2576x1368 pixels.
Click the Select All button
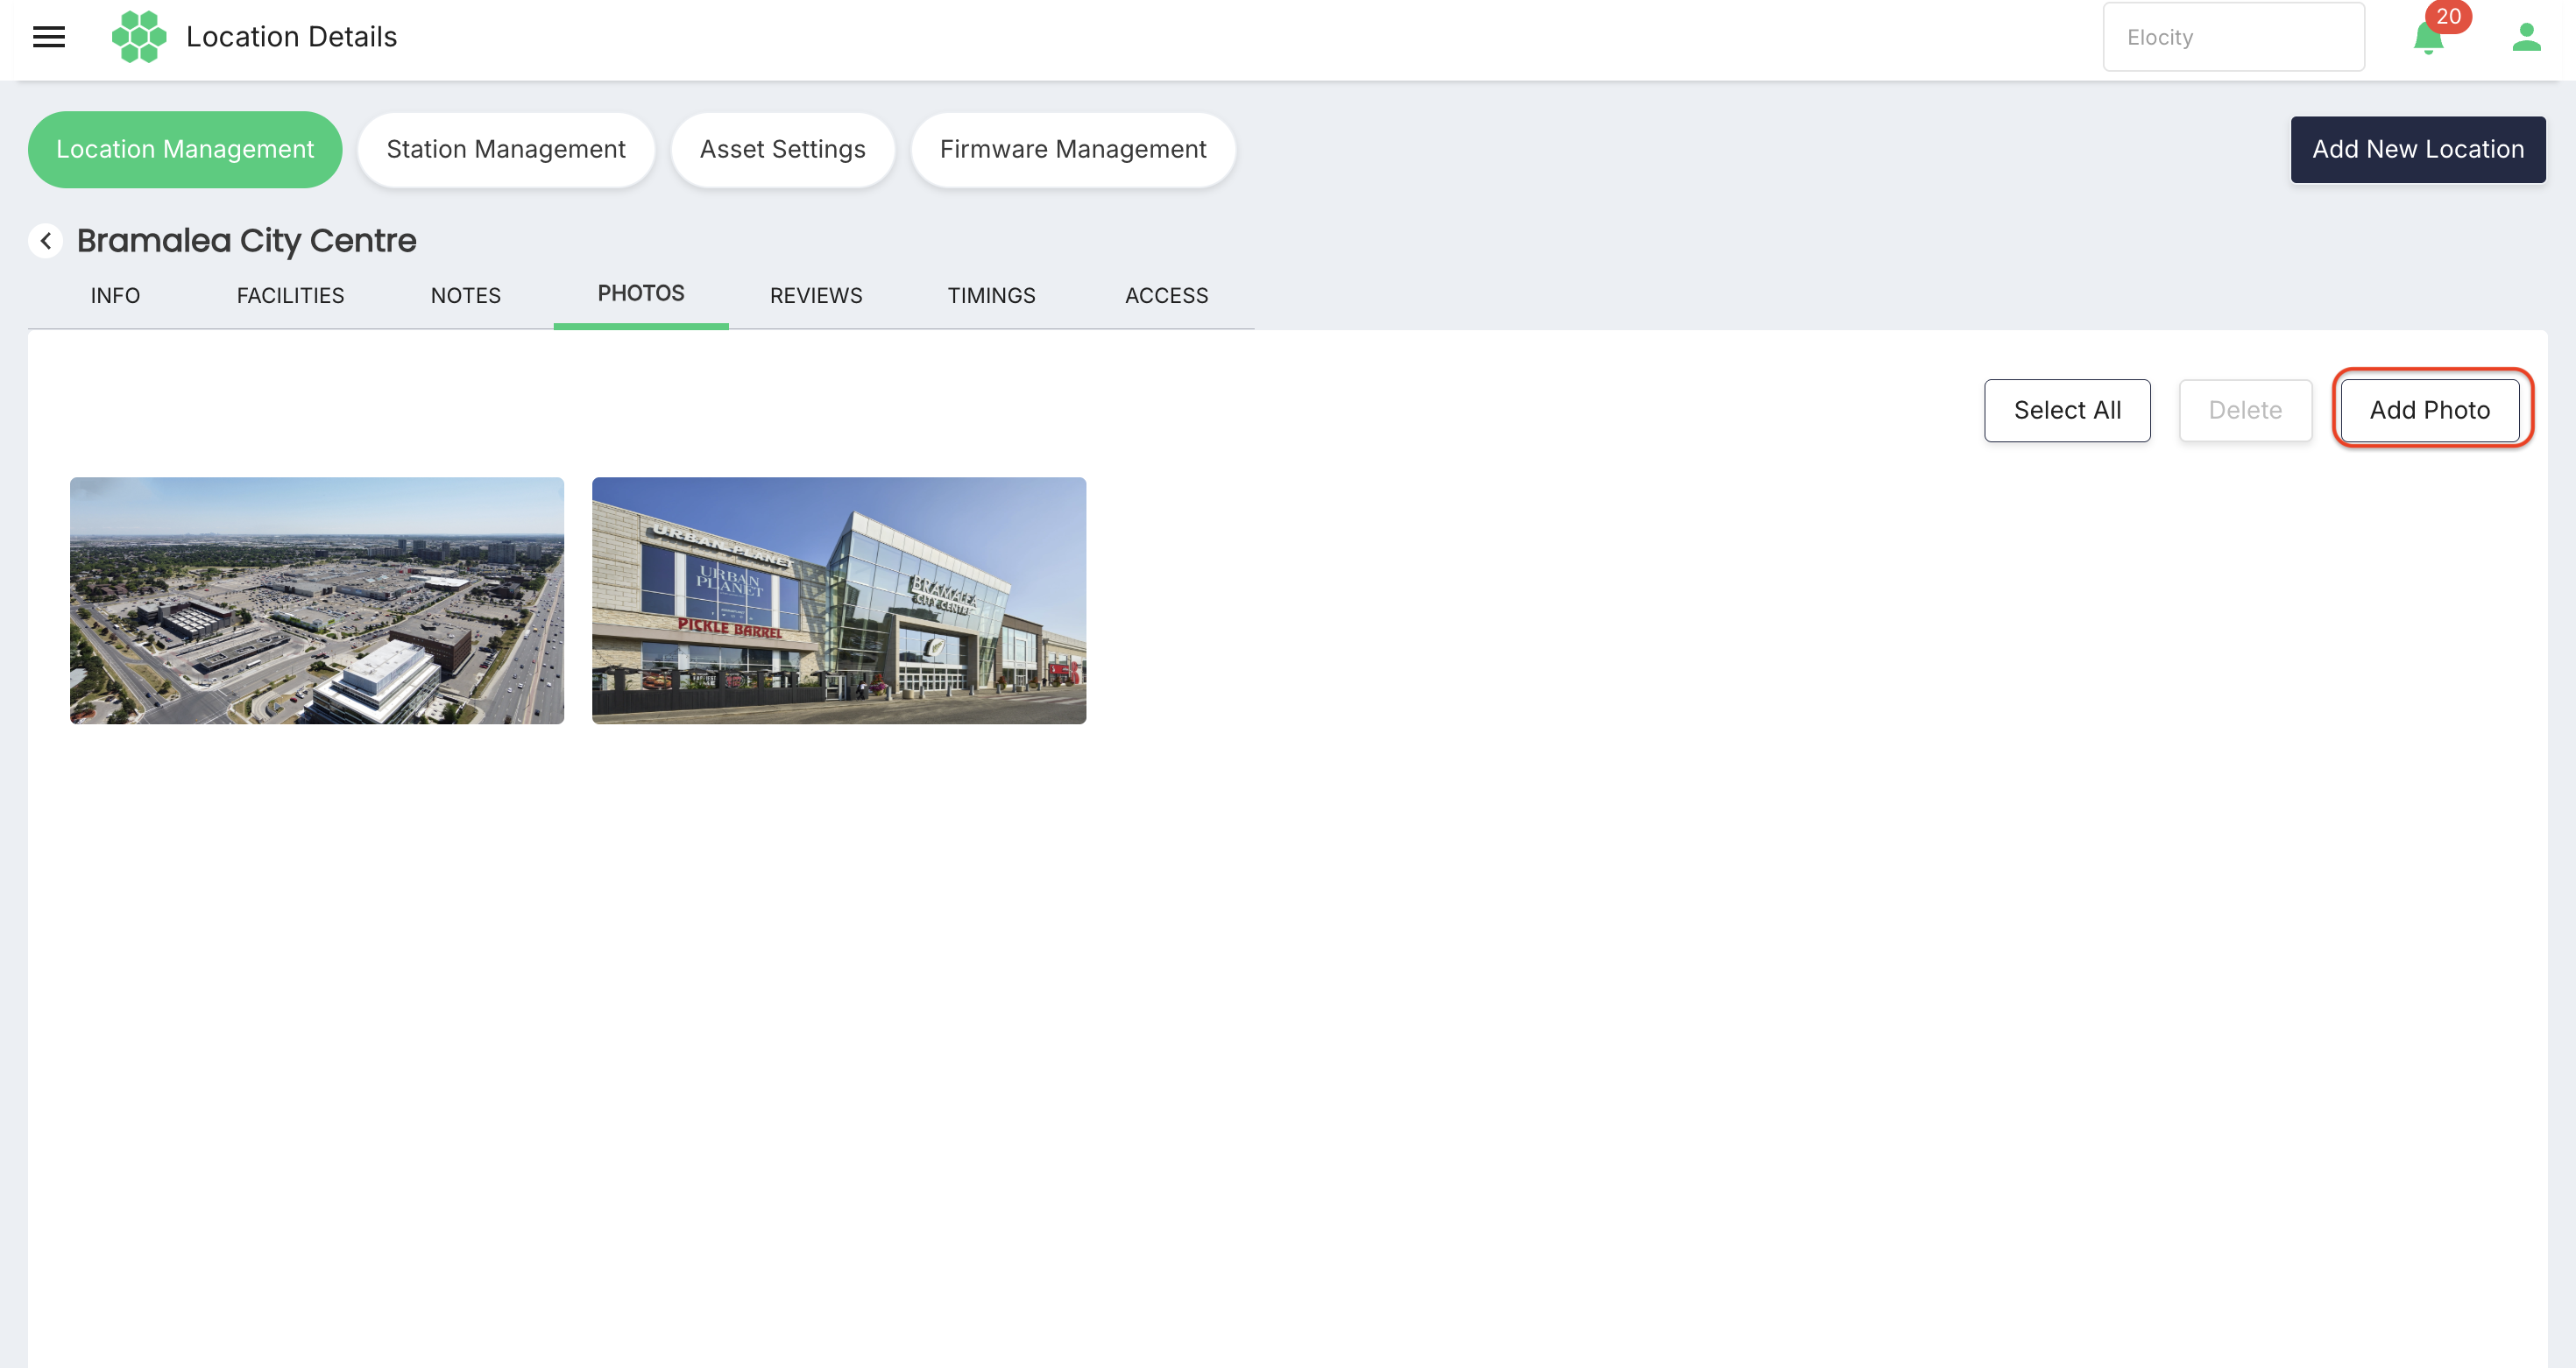2067,411
